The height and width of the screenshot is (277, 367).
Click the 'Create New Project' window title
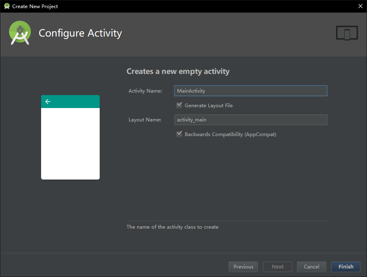[35, 6]
